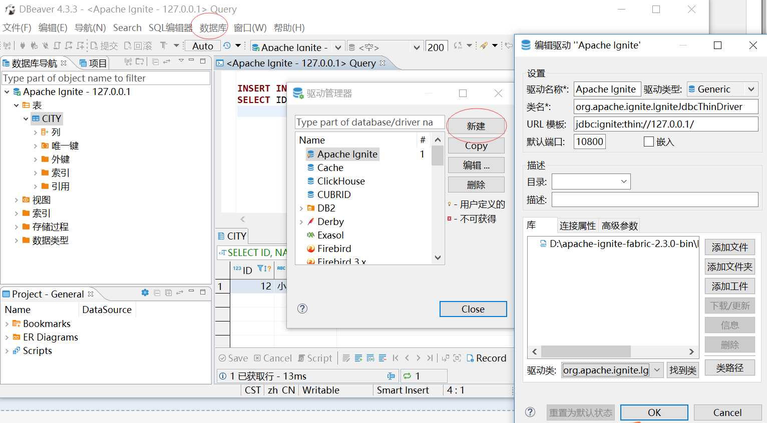Open the Search menu
767x423 pixels.
click(127, 27)
